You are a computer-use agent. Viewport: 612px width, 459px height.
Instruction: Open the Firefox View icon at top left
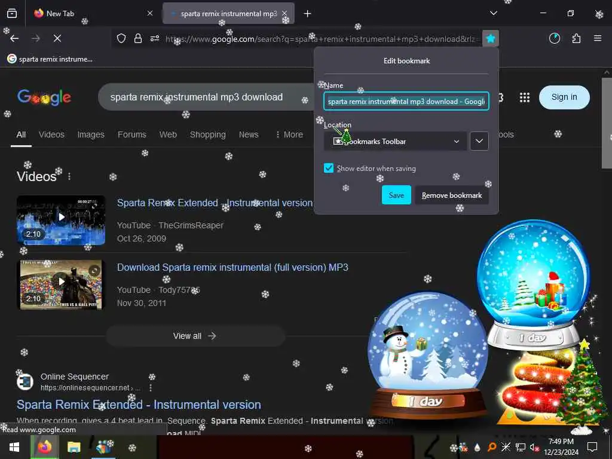click(12, 14)
